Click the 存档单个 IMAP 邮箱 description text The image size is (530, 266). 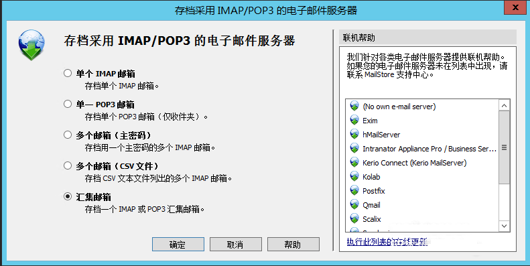pyautogui.click(x=122, y=86)
